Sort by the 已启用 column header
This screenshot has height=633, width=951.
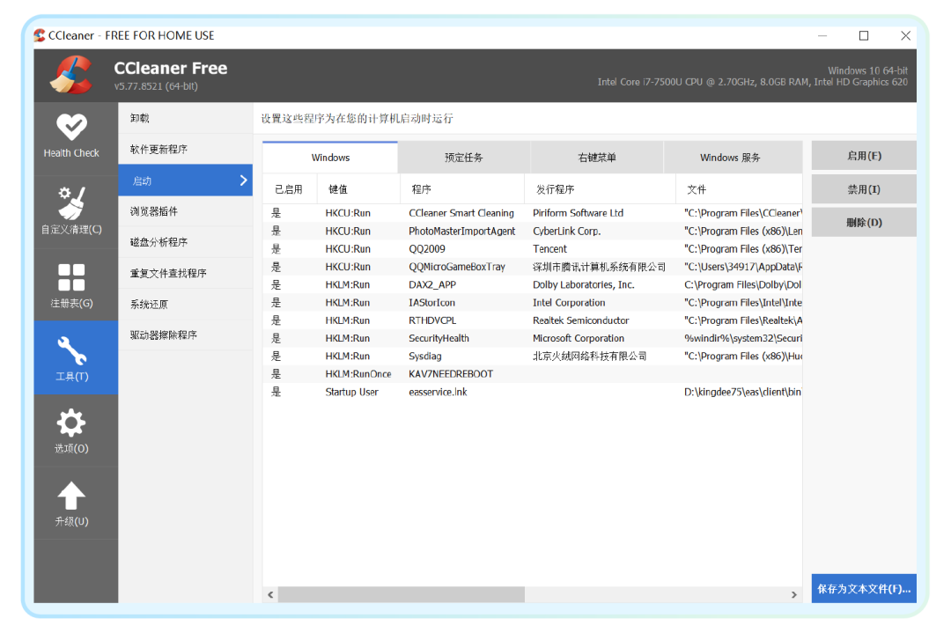pos(290,189)
